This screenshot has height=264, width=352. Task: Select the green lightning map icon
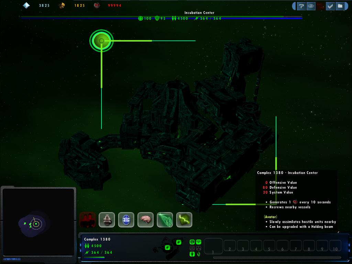pyautogui.click(x=184, y=220)
